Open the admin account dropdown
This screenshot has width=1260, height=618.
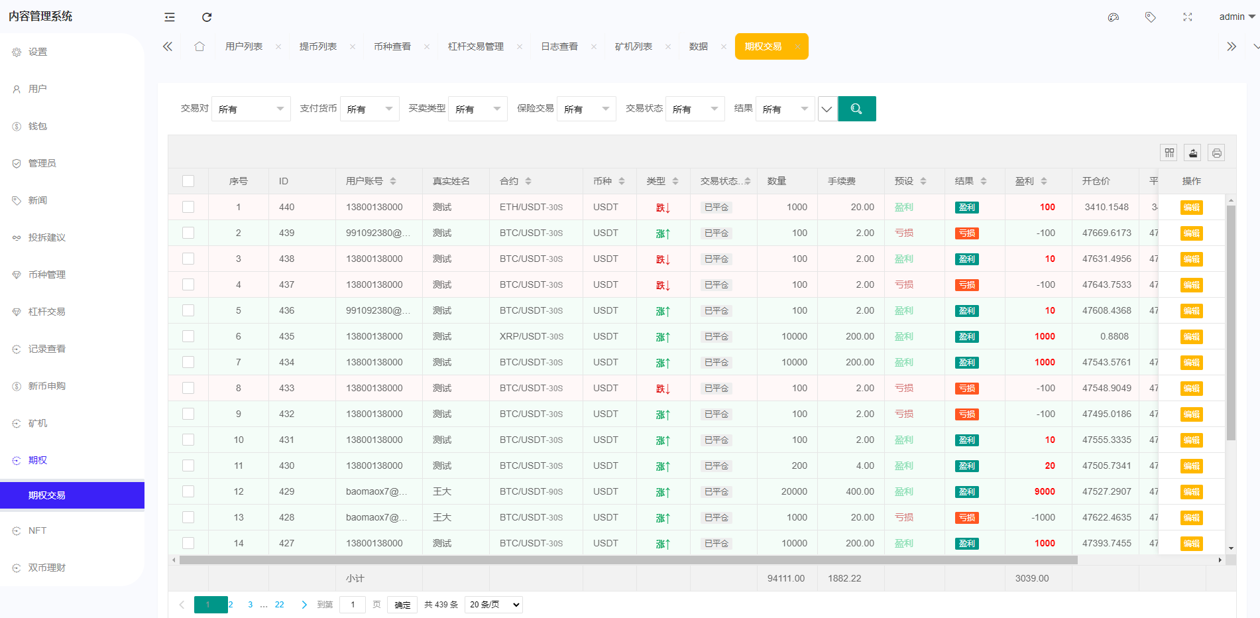pyautogui.click(x=1233, y=17)
